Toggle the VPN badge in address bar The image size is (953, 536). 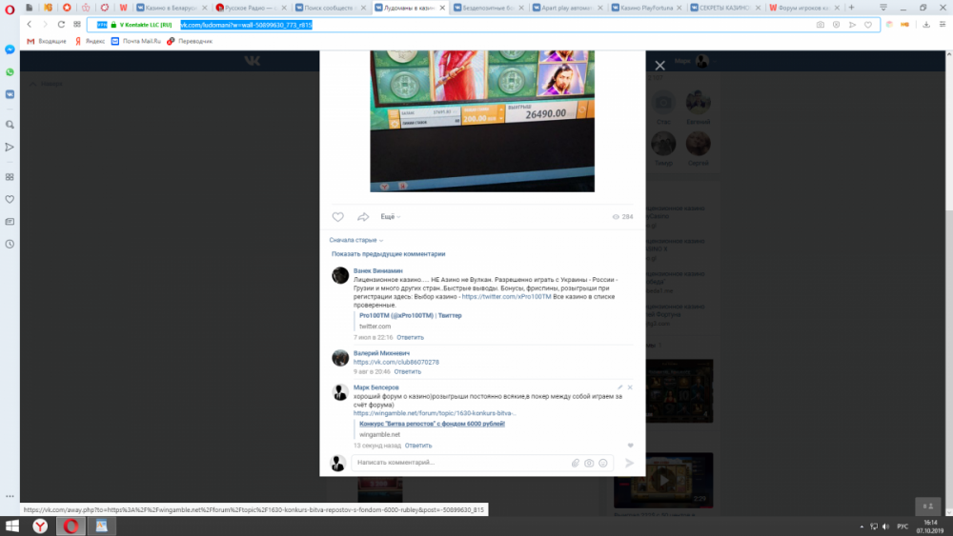point(102,25)
